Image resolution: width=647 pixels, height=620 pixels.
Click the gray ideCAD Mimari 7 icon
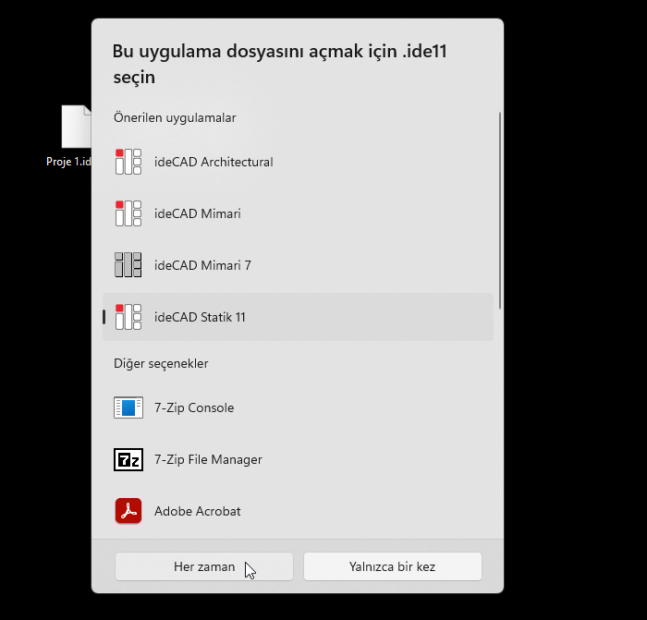click(128, 265)
